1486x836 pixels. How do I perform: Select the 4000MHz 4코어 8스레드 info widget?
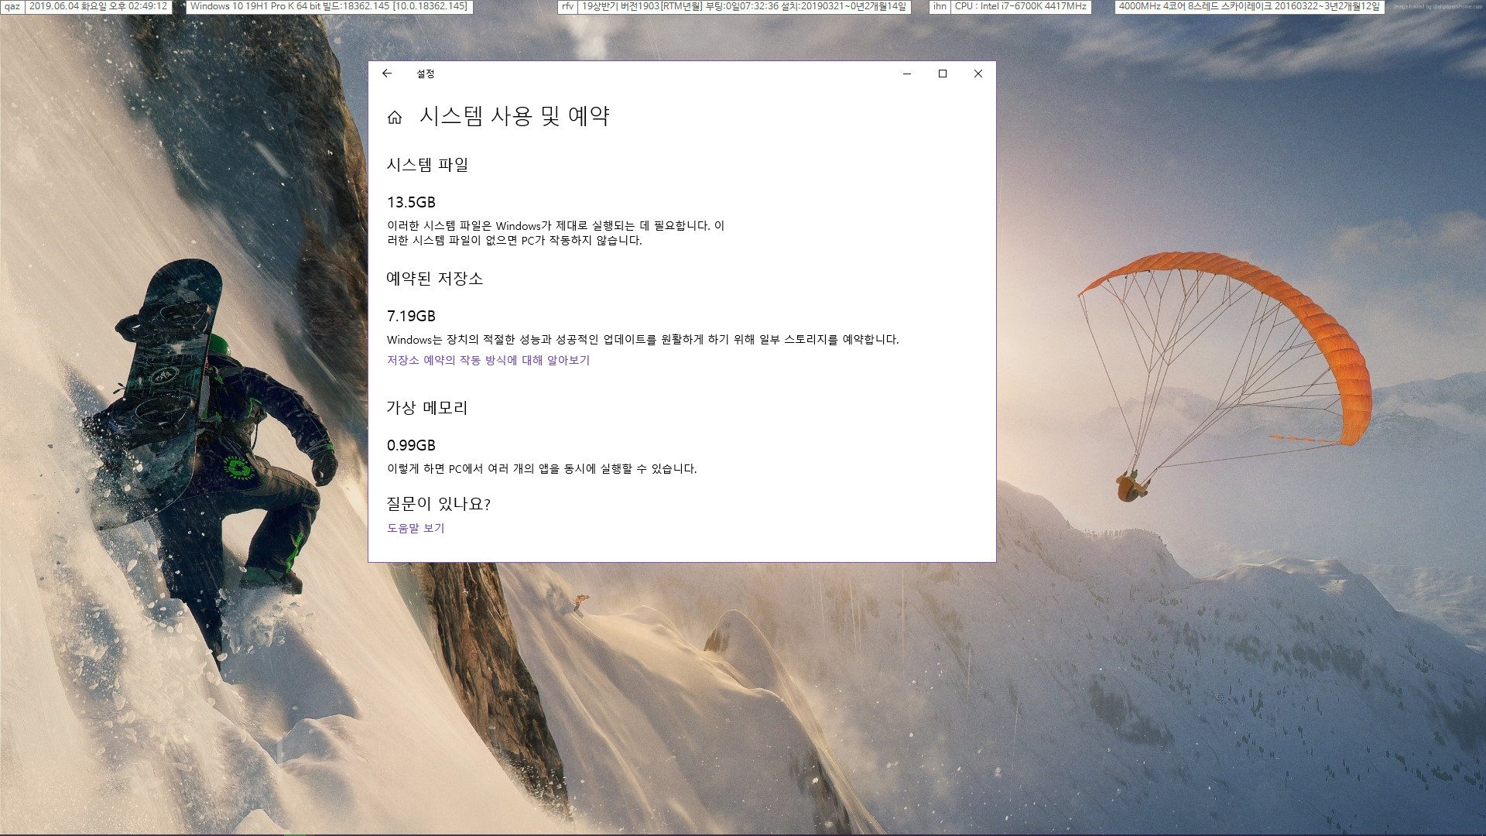[1249, 6]
